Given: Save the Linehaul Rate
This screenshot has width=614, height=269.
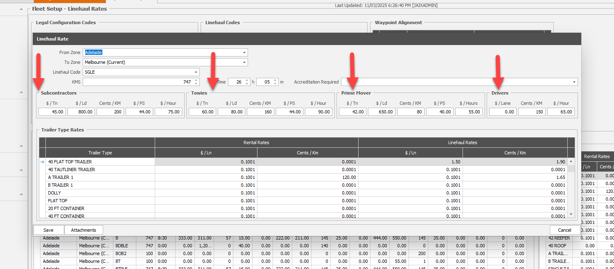Looking at the screenshot, I should tap(49, 230).
